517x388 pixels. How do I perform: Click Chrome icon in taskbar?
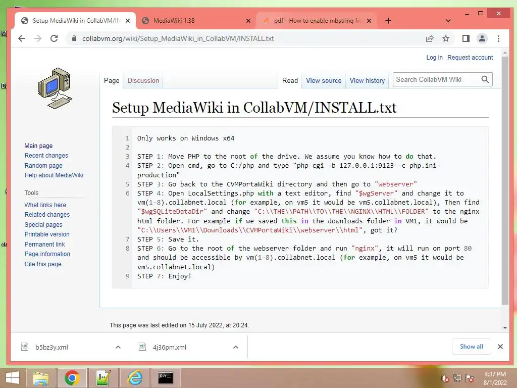point(72,378)
